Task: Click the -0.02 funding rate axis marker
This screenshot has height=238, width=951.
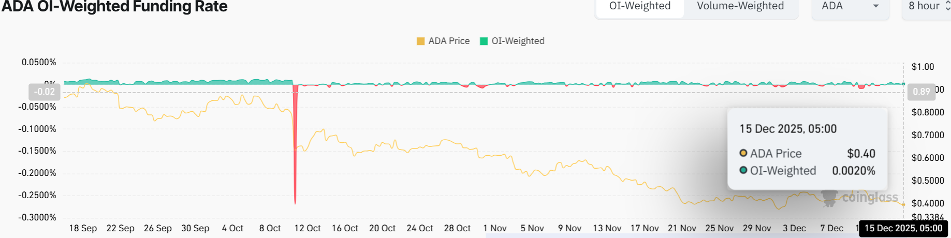Action: (x=45, y=92)
